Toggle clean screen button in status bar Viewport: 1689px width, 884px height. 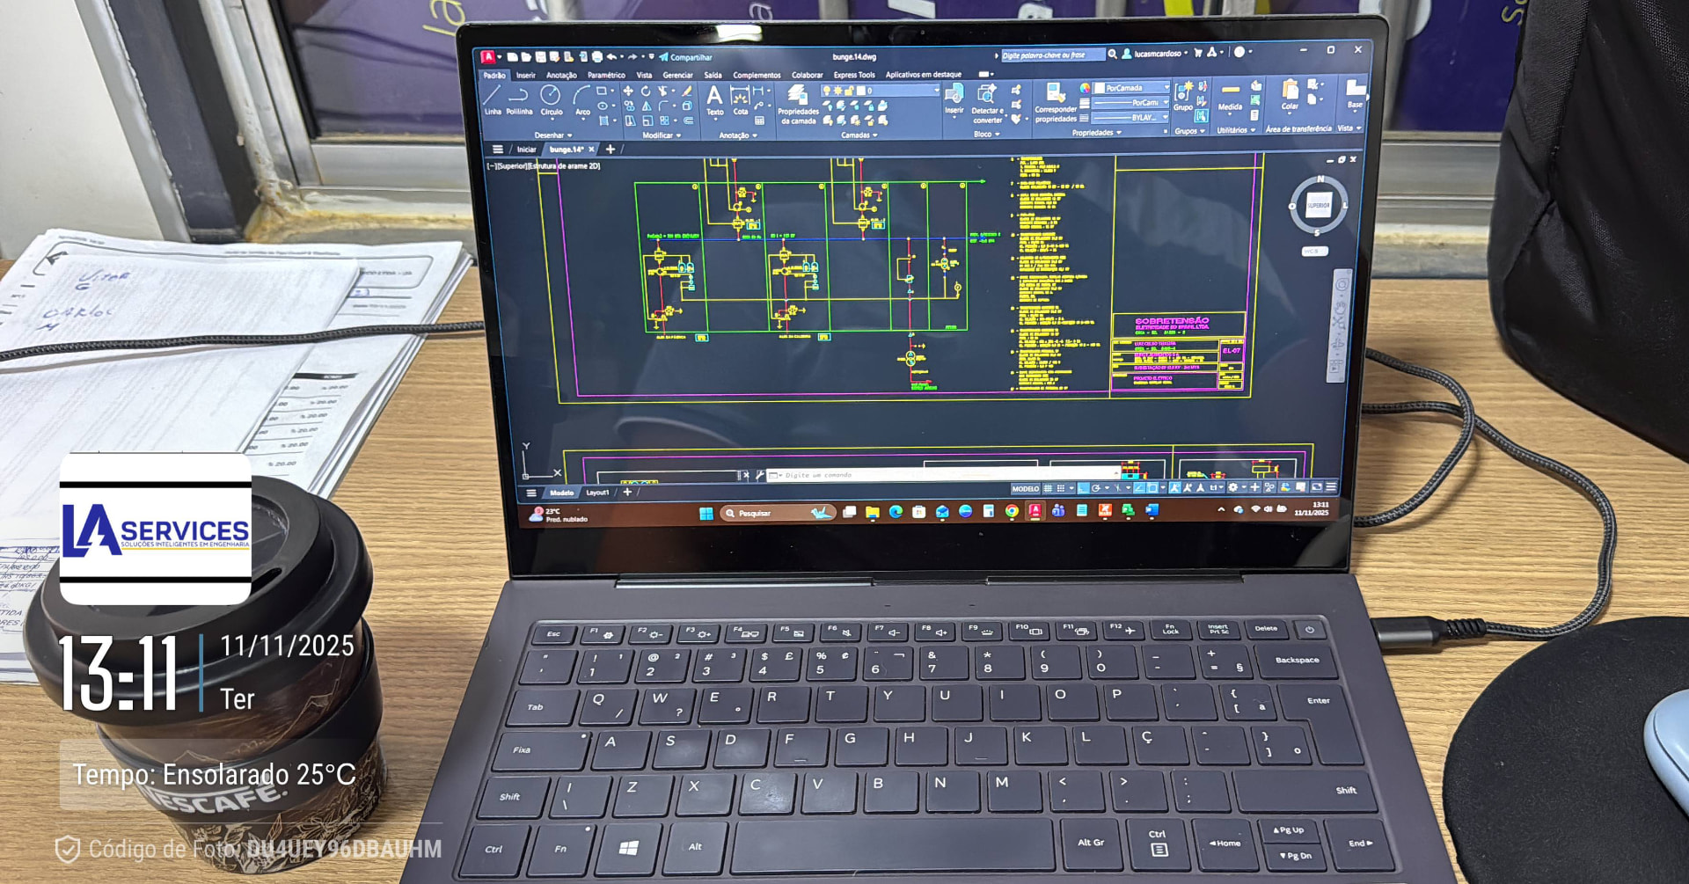pos(1316,486)
